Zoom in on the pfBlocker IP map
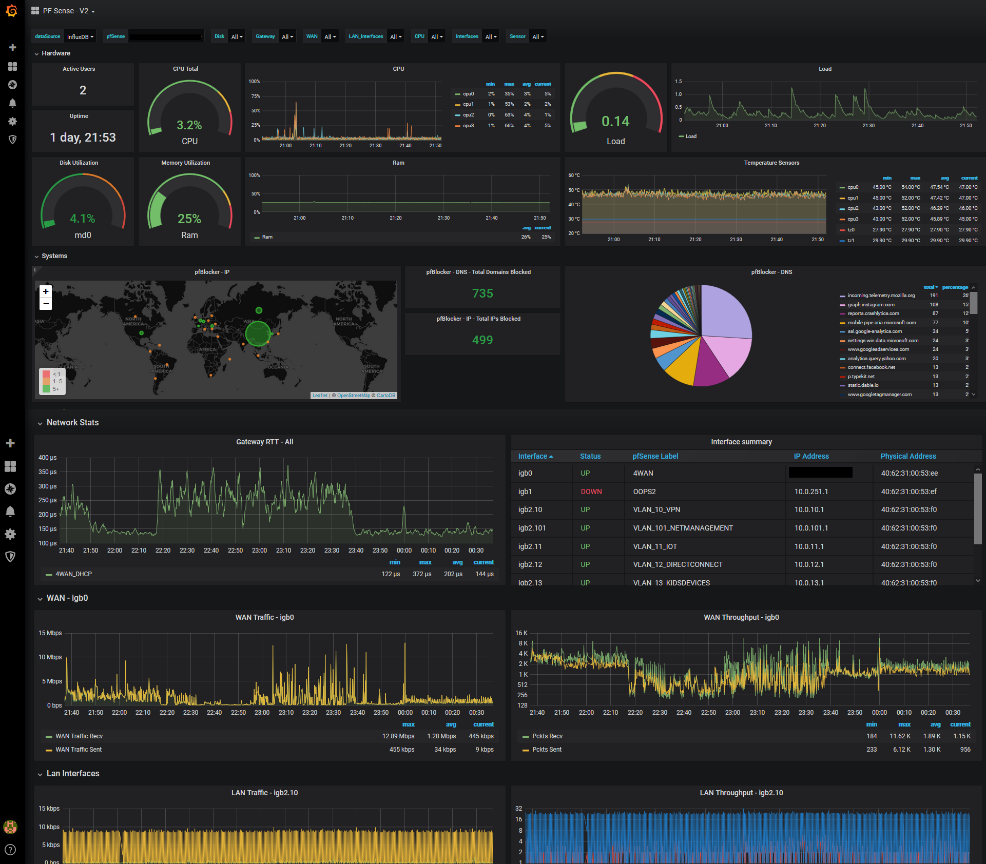Viewport: 986px width, 864px height. [46, 291]
